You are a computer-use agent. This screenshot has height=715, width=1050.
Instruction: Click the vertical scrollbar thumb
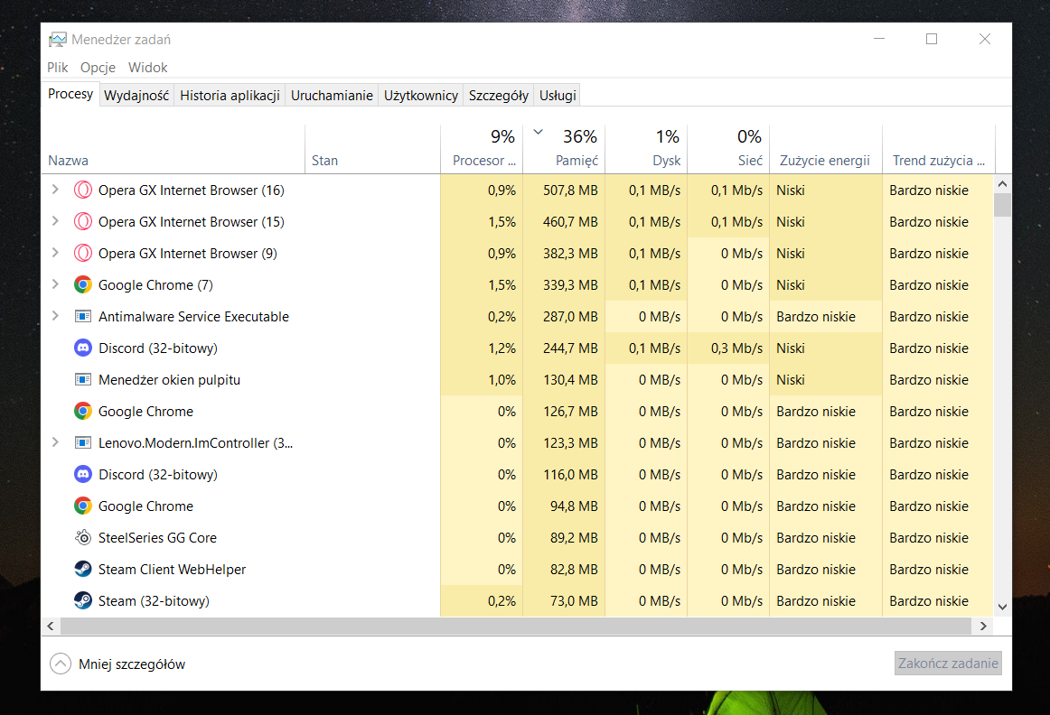(1002, 205)
